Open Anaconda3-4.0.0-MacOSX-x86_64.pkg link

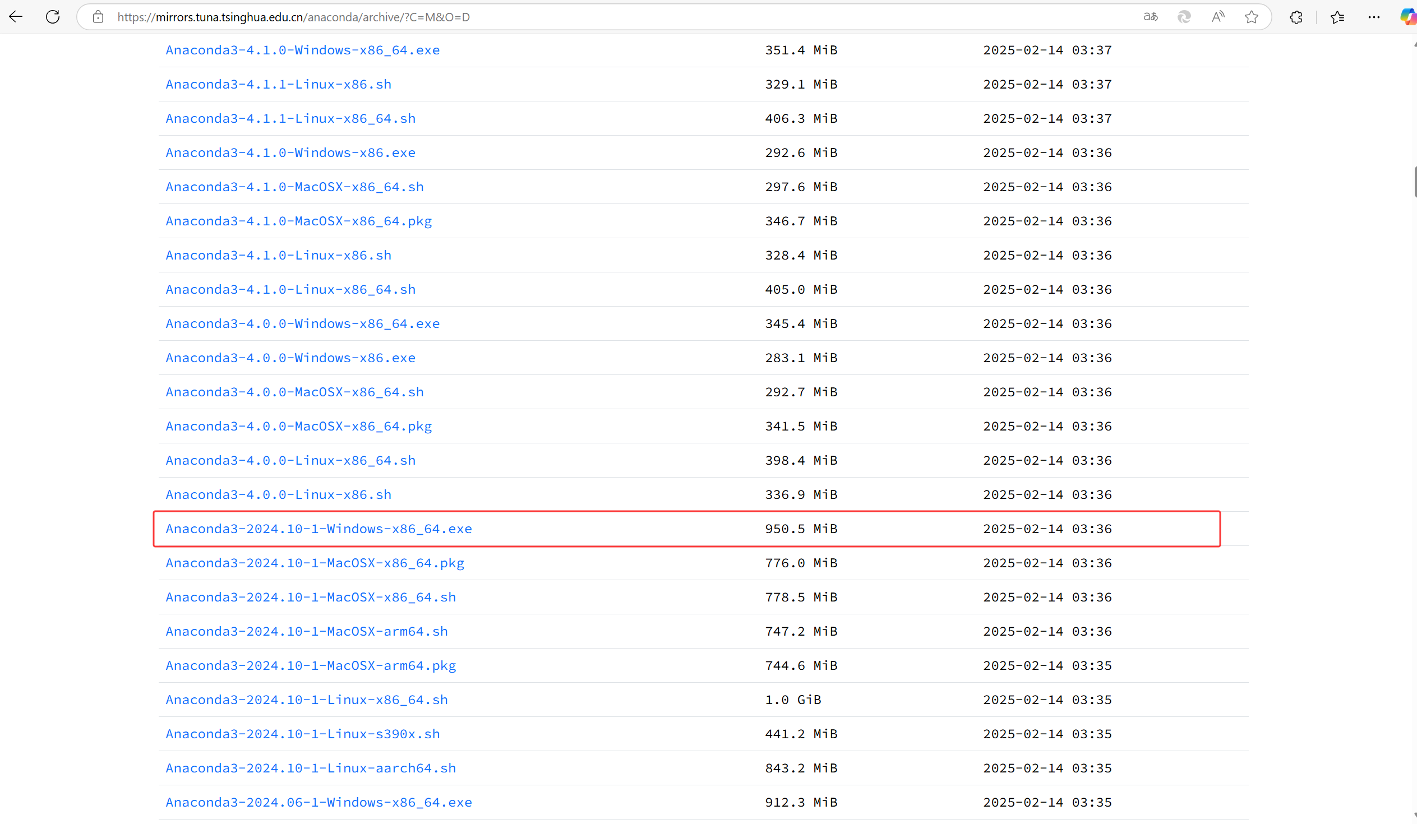(298, 426)
